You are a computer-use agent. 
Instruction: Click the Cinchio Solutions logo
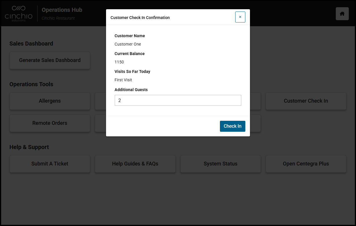(19, 14)
